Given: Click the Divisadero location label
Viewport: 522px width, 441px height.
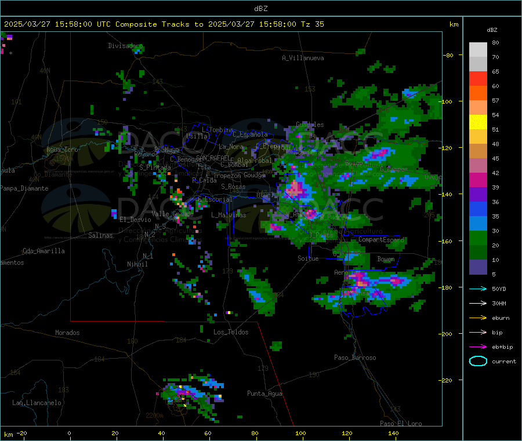Looking at the screenshot, I should pyautogui.click(x=125, y=46).
